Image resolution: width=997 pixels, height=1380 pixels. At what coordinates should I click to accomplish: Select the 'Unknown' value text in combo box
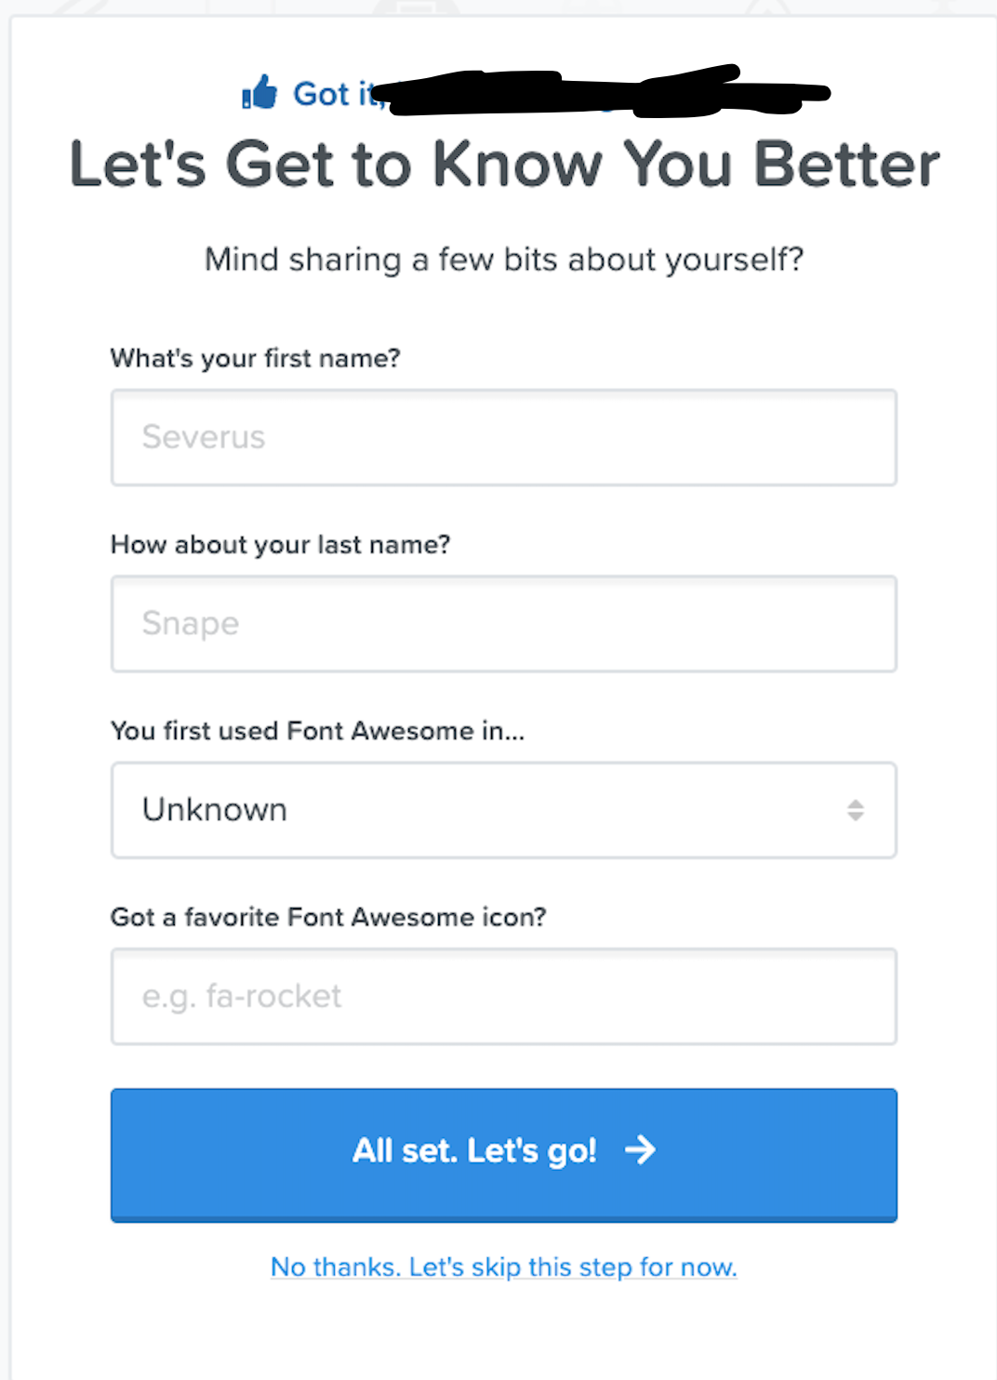pyautogui.click(x=215, y=810)
